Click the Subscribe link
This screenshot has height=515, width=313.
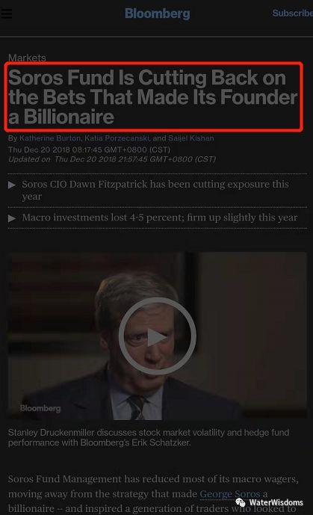pyautogui.click(x=292, y=13)
